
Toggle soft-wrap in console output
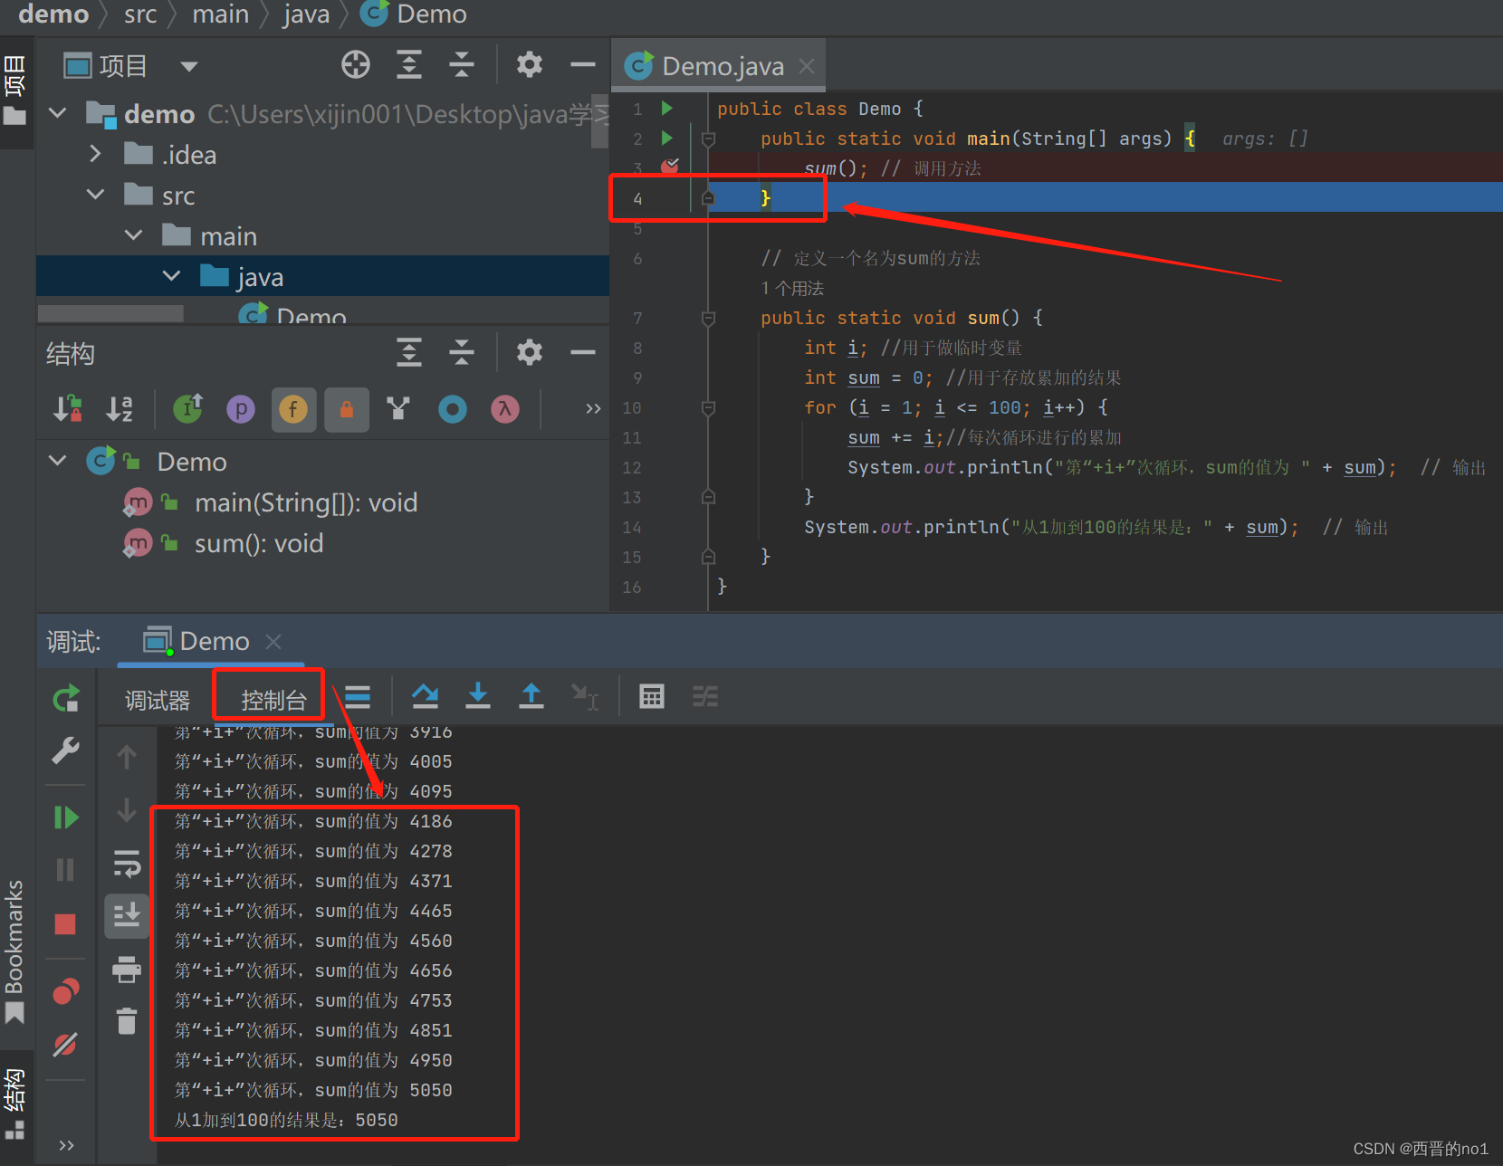[127, 864]
